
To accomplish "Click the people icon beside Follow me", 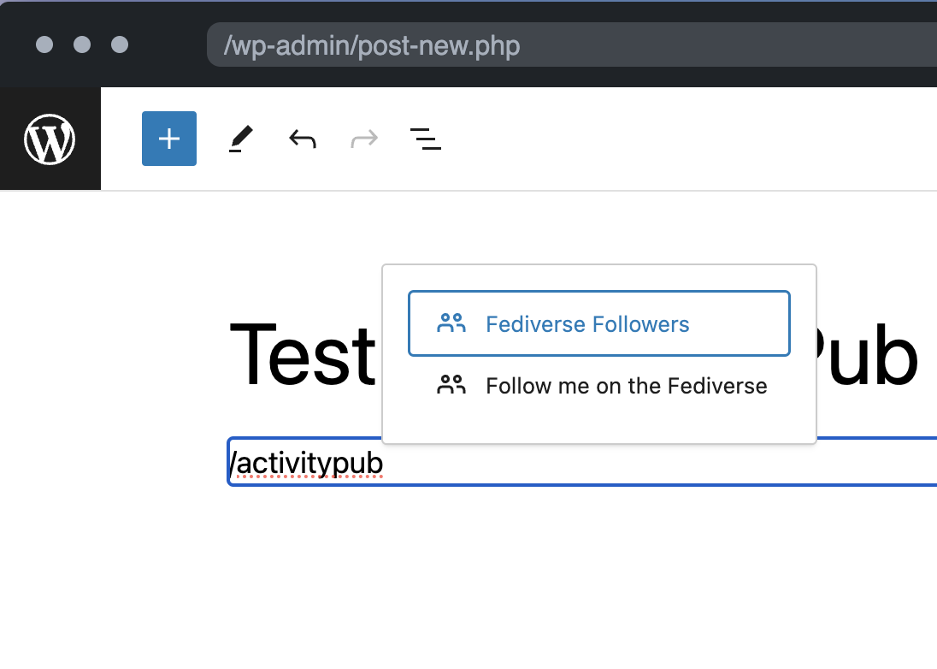I will click(x=451, y=385).
